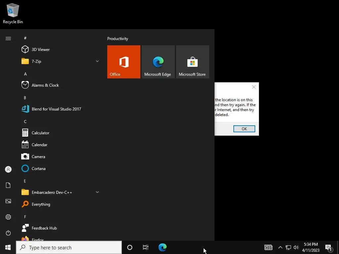Click the letter B section header
The height and width of the screenshot is (254, 339).
click(x=25, y=98)
